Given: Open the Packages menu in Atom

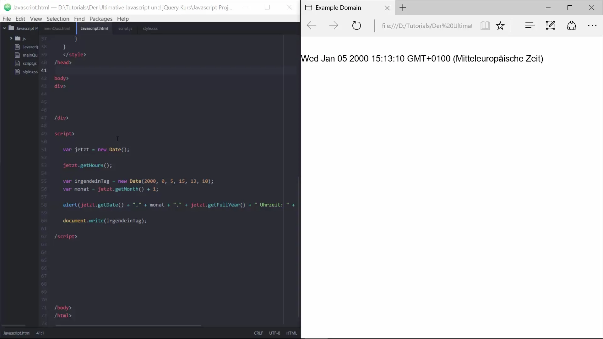Looking at the screenshot, I should 101,19.
